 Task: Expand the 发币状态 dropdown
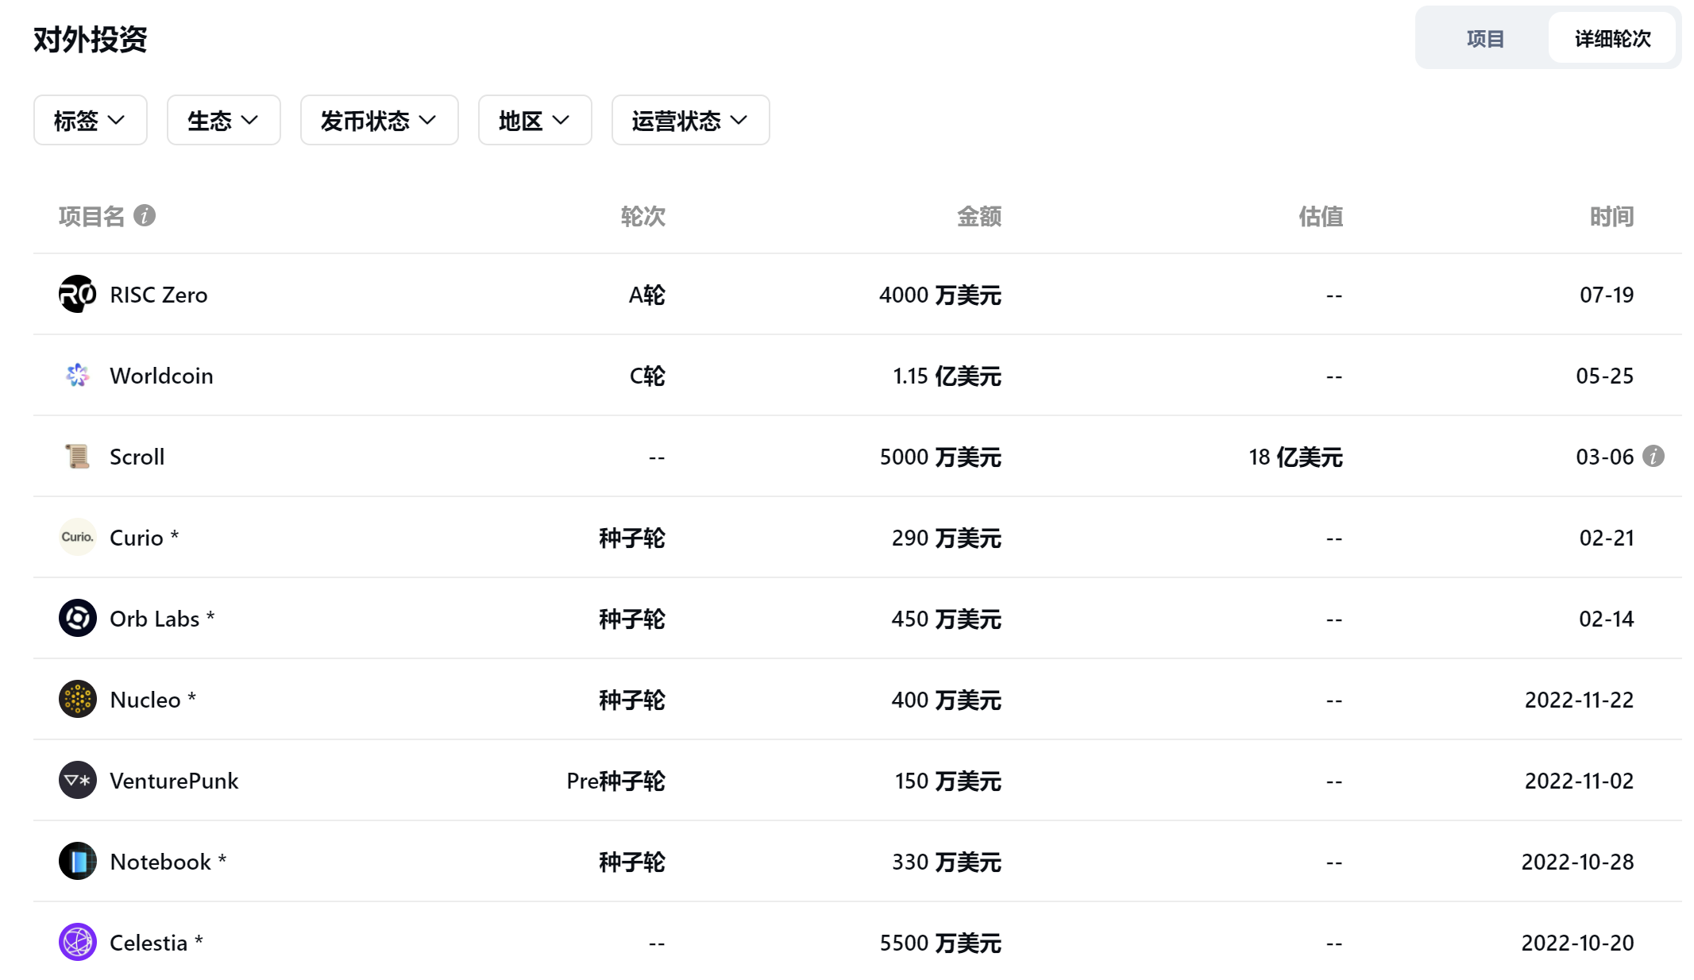[x=380, y=121]
